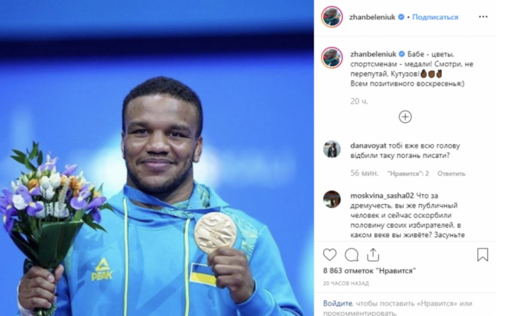This screenshot has width=506, height=316.
Task: Click the 20 часов назад timestamp
Action: pos(345,283)
